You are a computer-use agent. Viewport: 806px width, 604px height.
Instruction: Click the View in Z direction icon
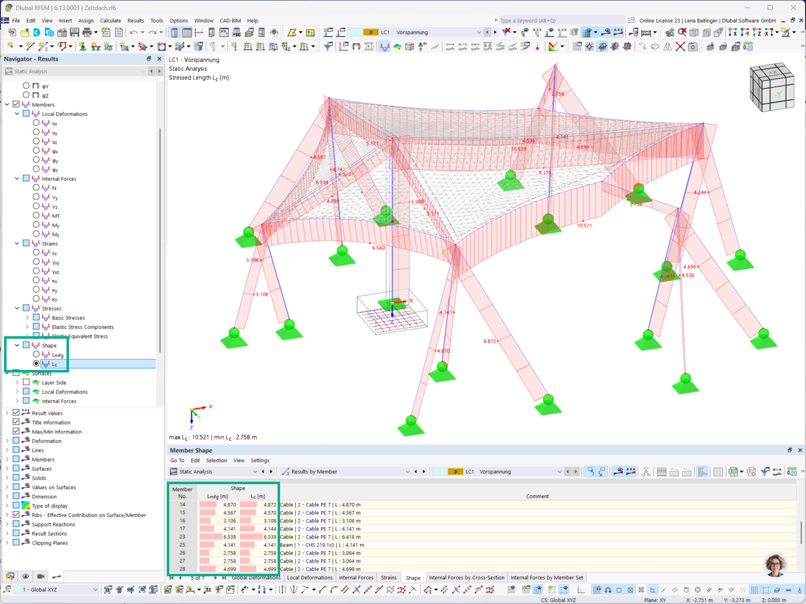pos(757,32)
